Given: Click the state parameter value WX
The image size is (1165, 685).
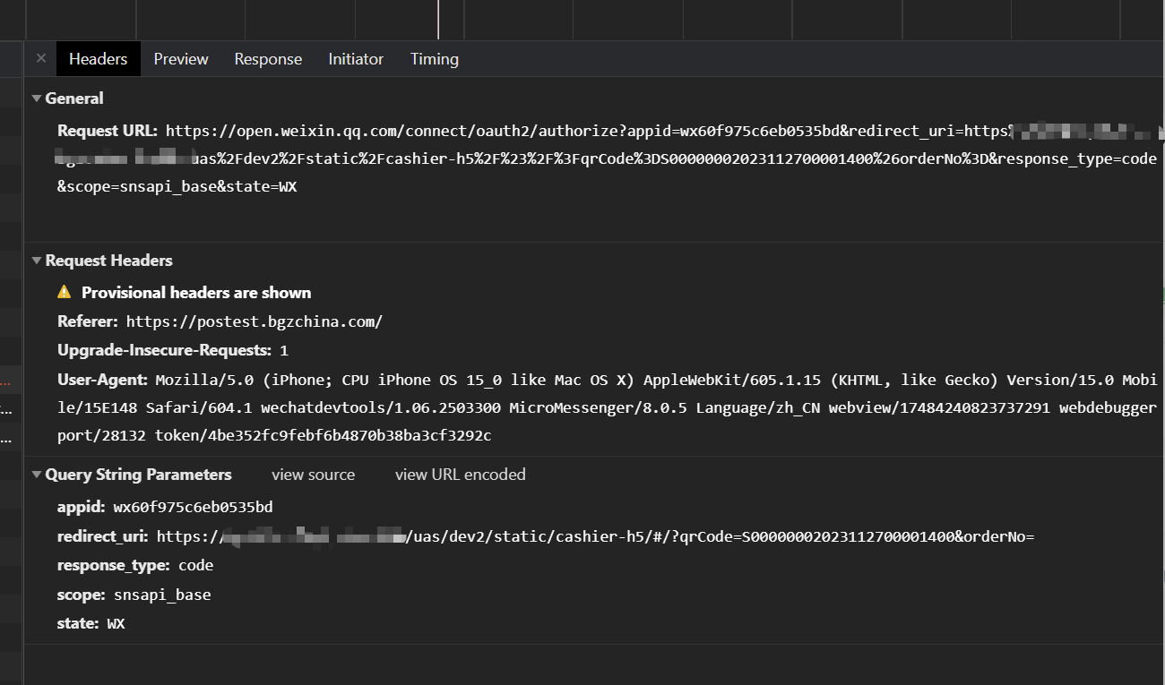Looking at the screenshot, I should click(x=116, y=623).
